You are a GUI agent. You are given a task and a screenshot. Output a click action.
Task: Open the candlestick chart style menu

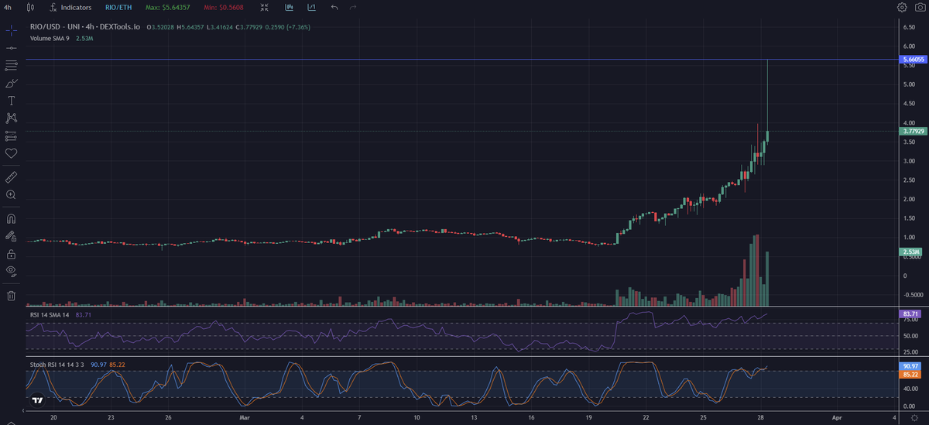[29, 7]
